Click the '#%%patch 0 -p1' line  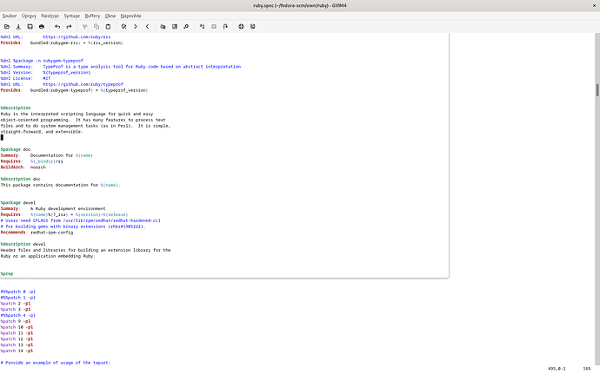pos(18,292)
